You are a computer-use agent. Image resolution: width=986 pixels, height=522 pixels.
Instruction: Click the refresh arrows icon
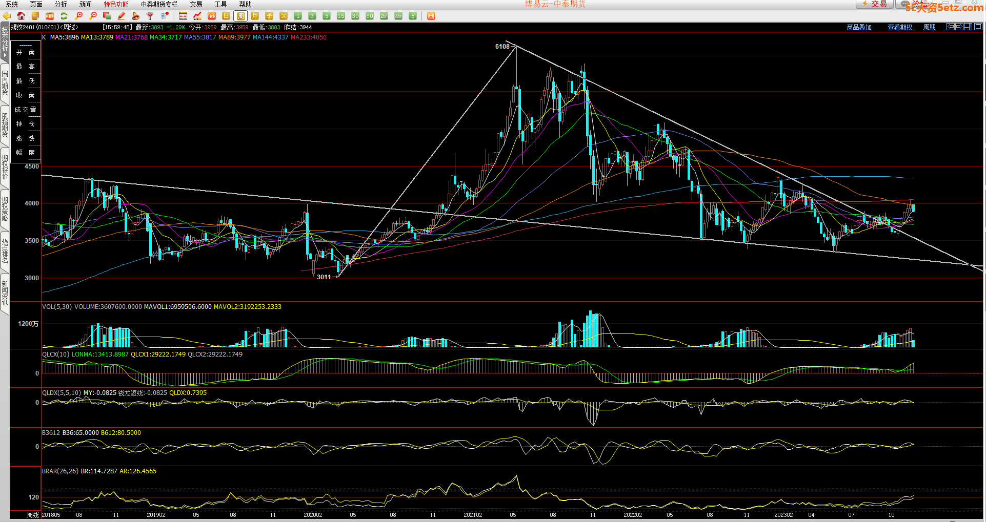tap(64, 16)
